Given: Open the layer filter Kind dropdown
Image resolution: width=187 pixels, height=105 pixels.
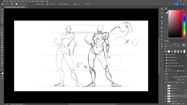Looking at the screenshot, I should (169, 77).
